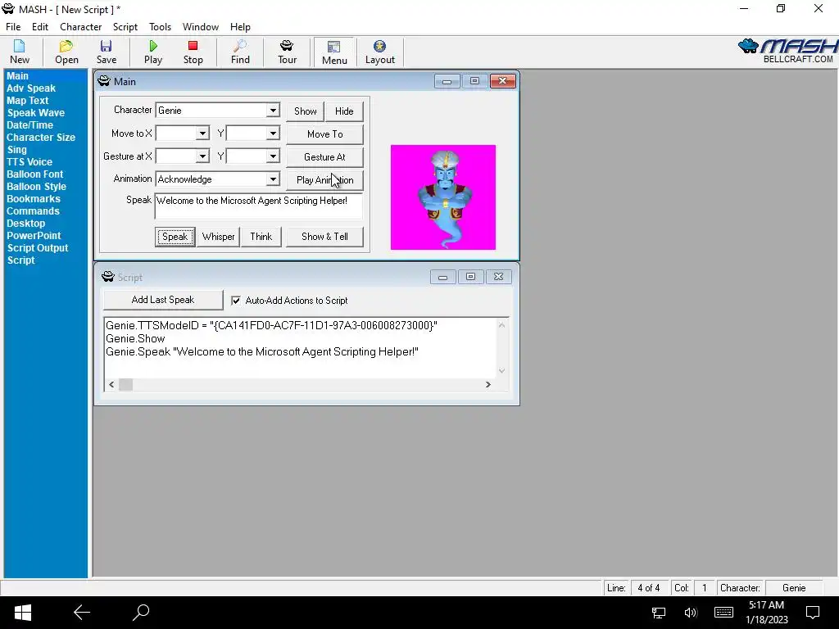The image size is (839, 629).
Task: Open the Gesture at Y dropdown
Action: click(273, 156)
